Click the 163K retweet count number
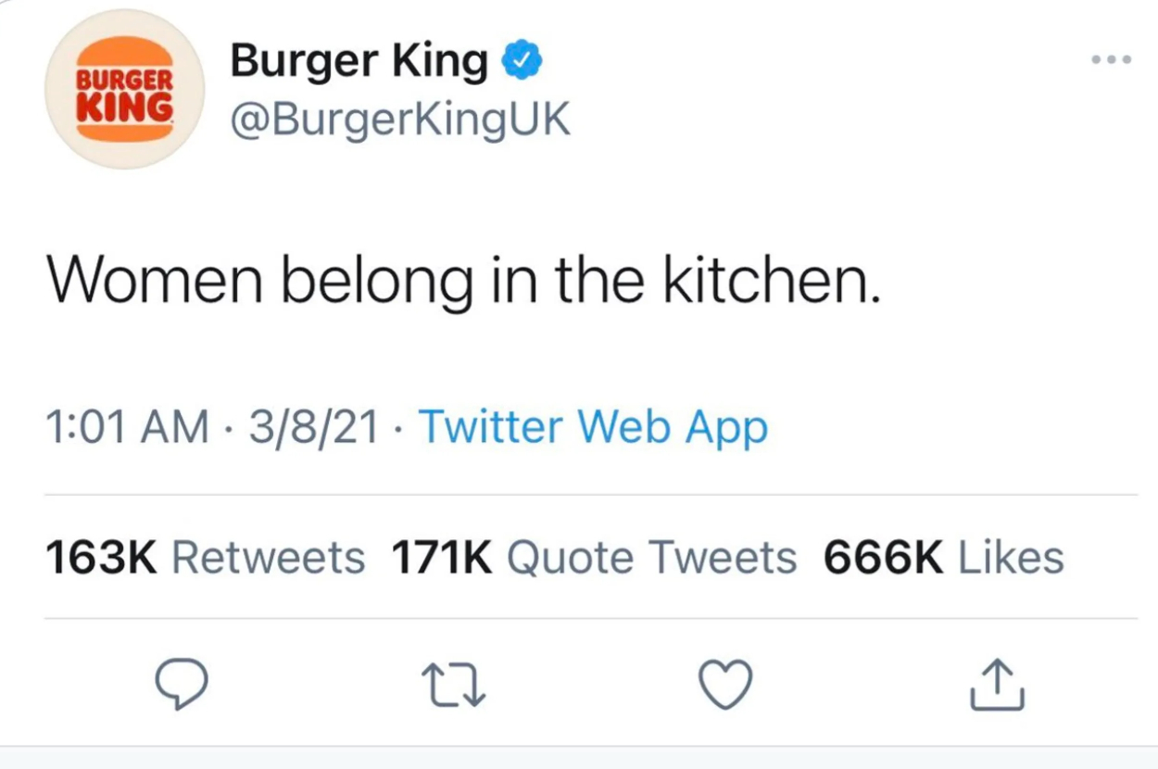Screen dimensions: 1158x769 point(101,558)
